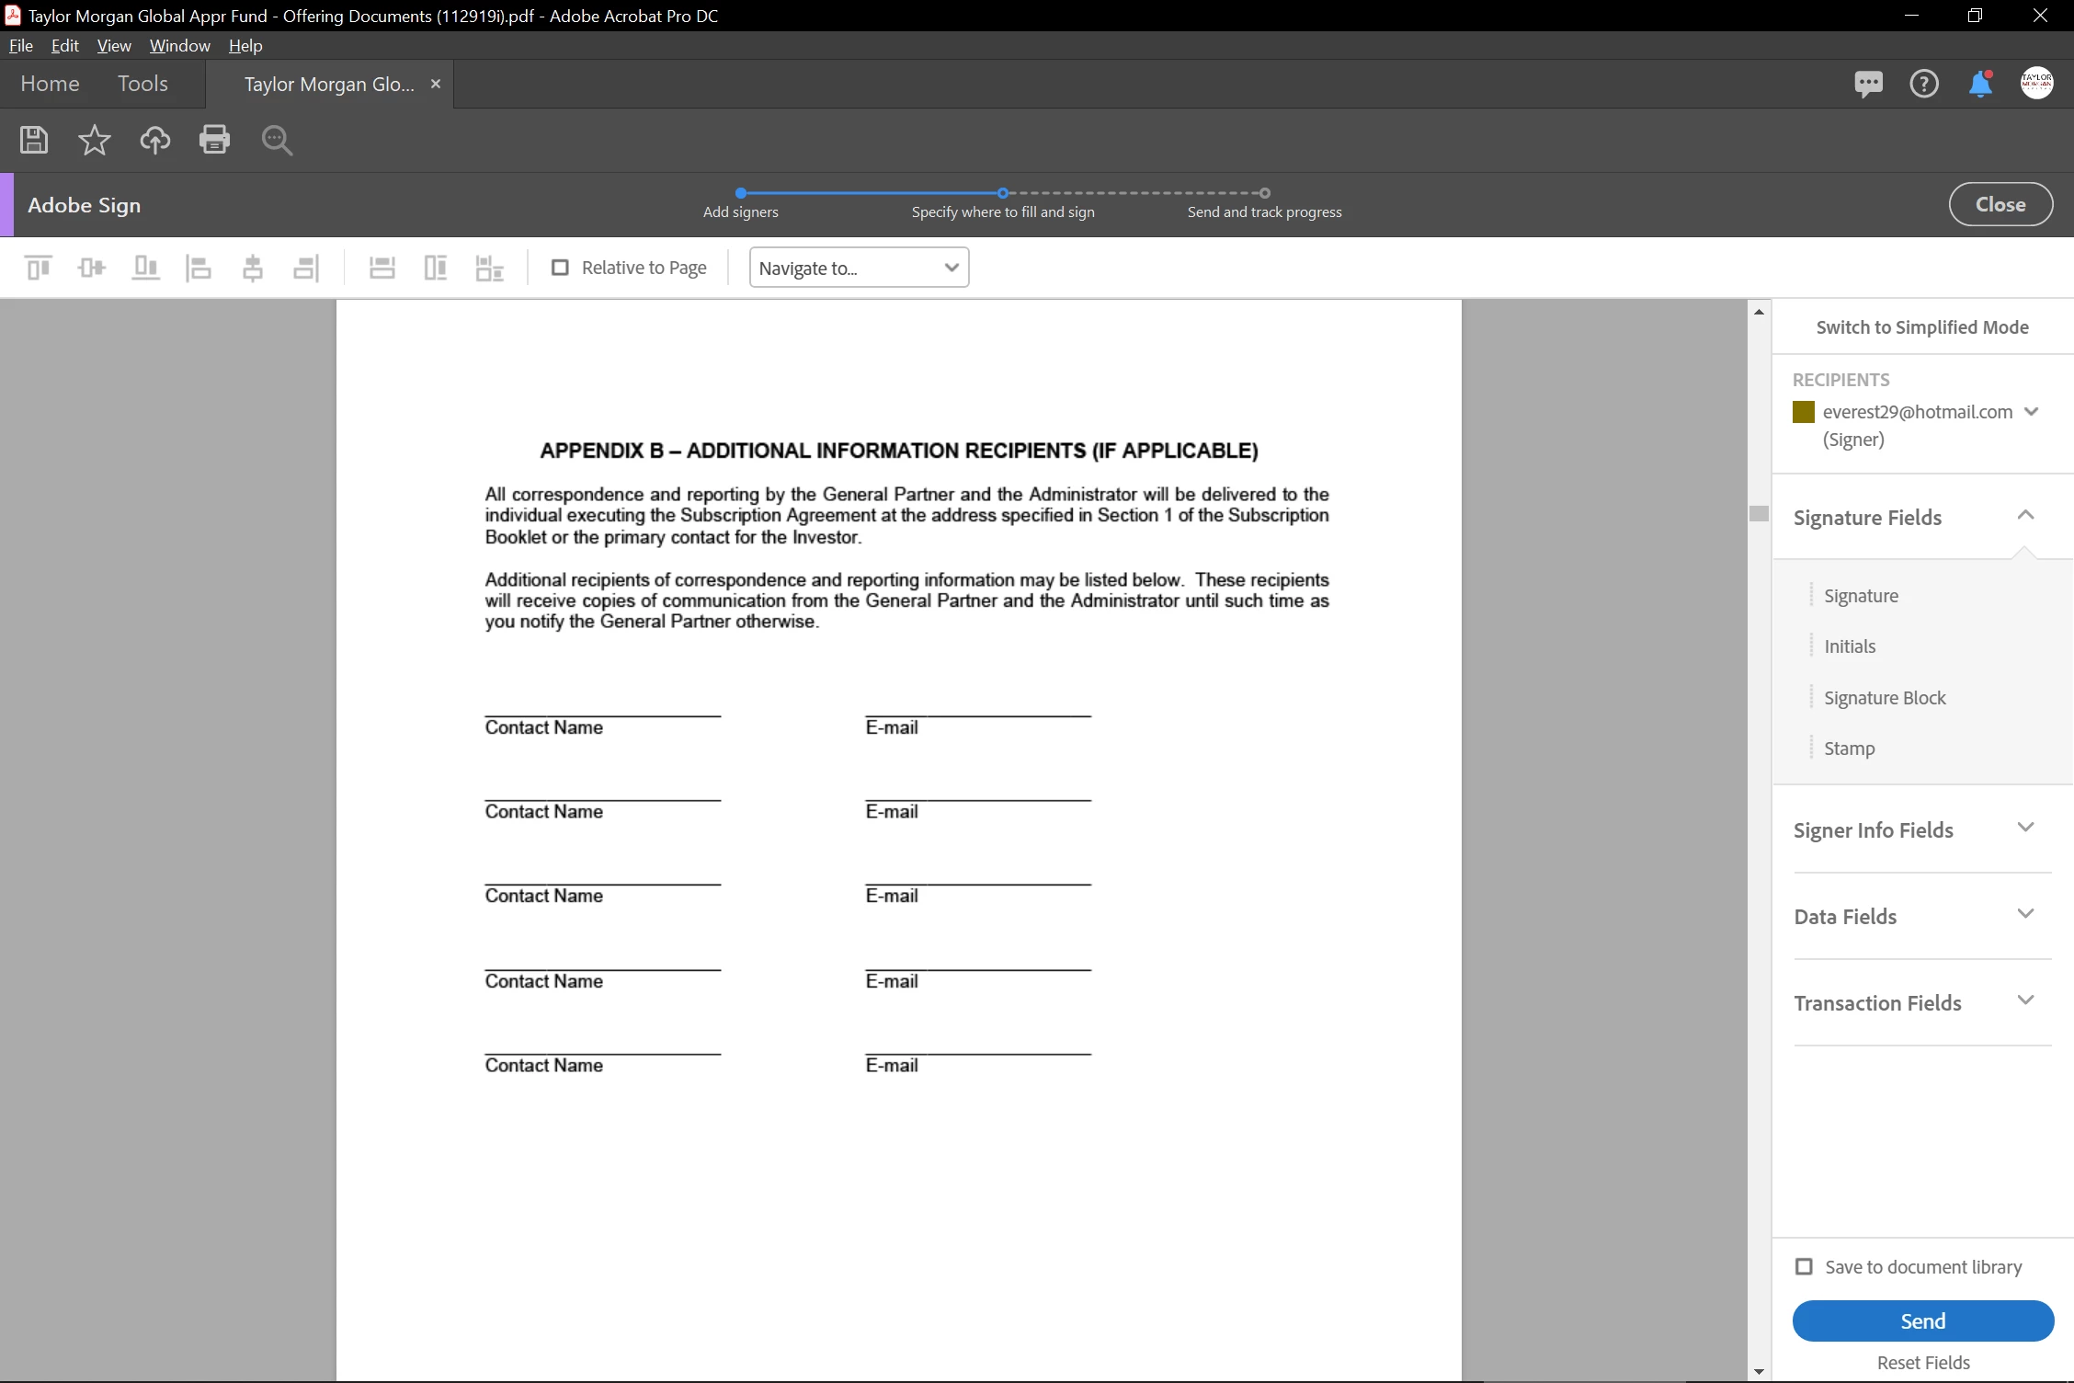Click the upload to cloud icon
Image resolution: width=2074 pixels, height=1383 pixels.
click(x=154, y=140)
